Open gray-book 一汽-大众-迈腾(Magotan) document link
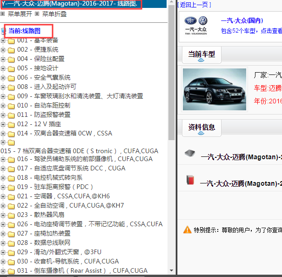This screenshot has height=277, width=282. click(242, 157)
